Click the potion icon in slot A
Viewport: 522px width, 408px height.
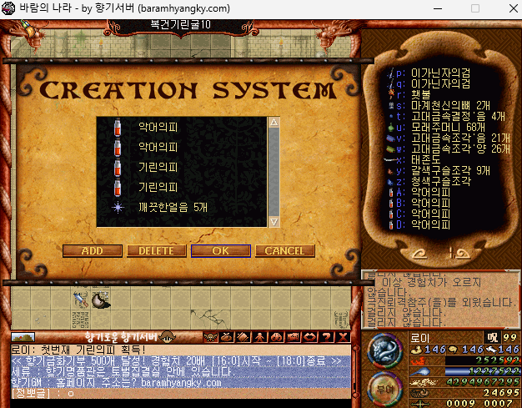391,193
